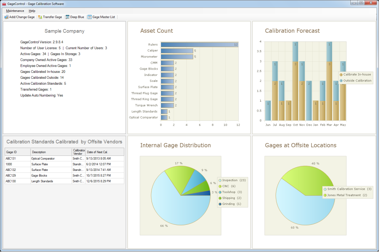
Task: Click the Rulers bar in Asset Count
Action: 198,44
